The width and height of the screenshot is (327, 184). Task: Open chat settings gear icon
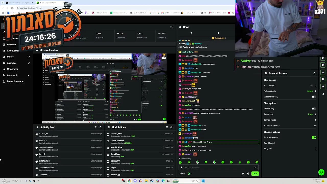248,174
